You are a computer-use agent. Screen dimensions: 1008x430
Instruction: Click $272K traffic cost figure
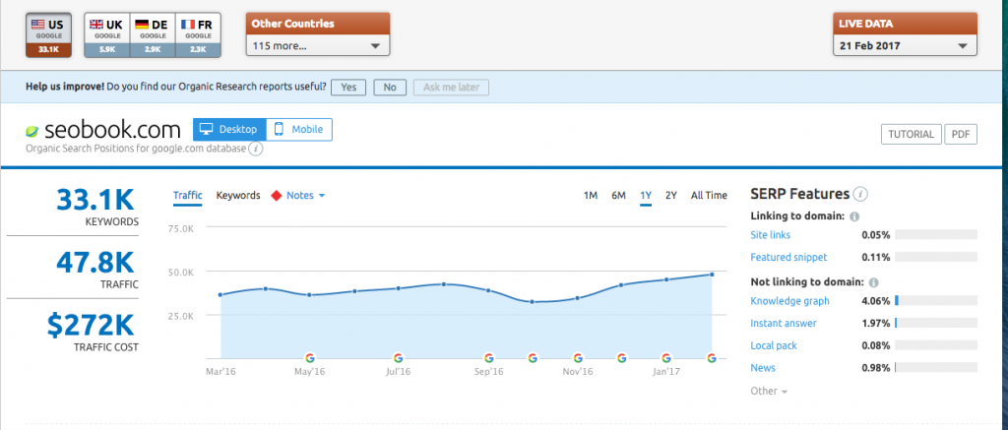pos(92,326)
